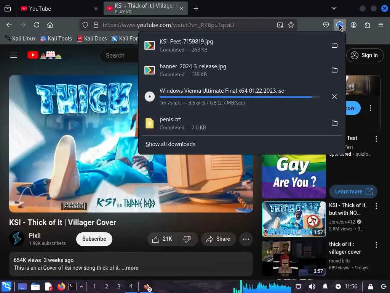
Task: Toggle the downloads panel button
Action: pos(339,25)
